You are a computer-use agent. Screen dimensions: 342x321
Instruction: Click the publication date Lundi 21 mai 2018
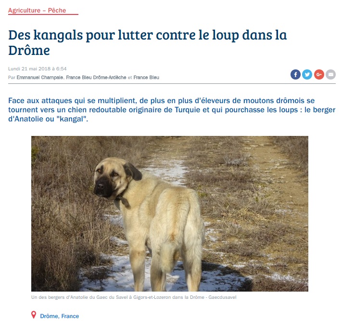pos(38,68)
